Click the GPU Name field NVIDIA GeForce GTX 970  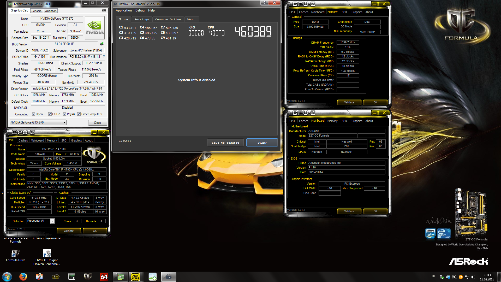pos(57,19)
